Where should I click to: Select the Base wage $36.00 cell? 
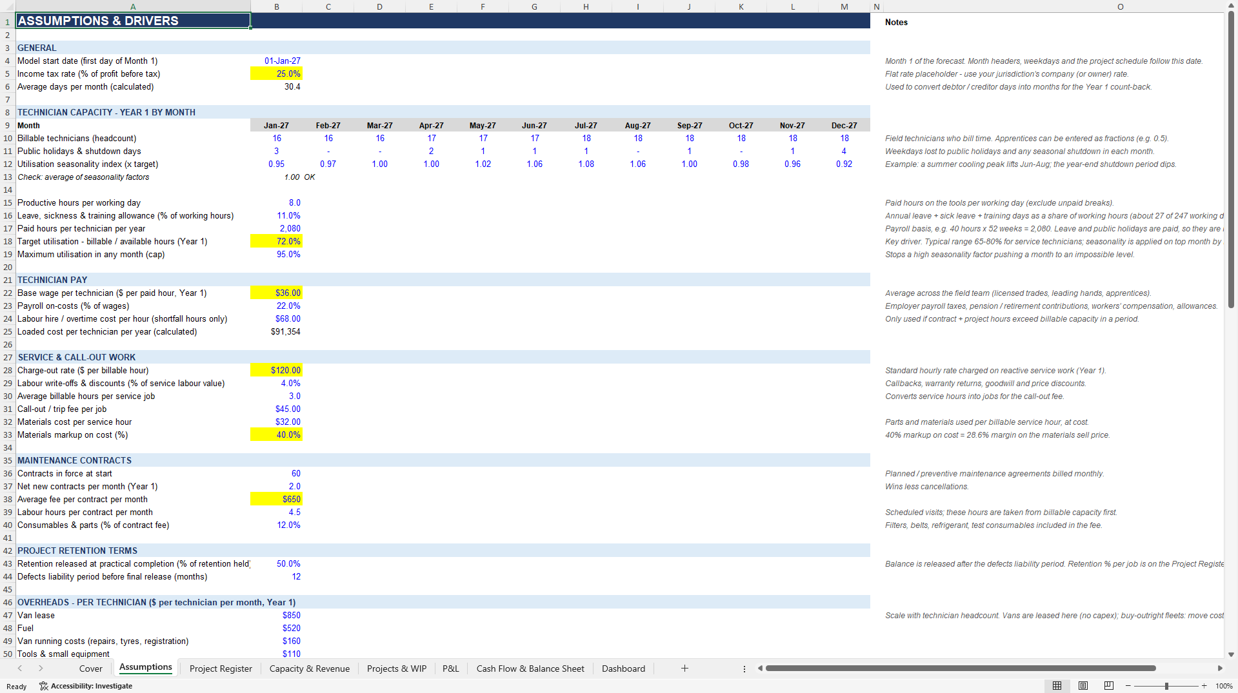click(x=276, y=293)
